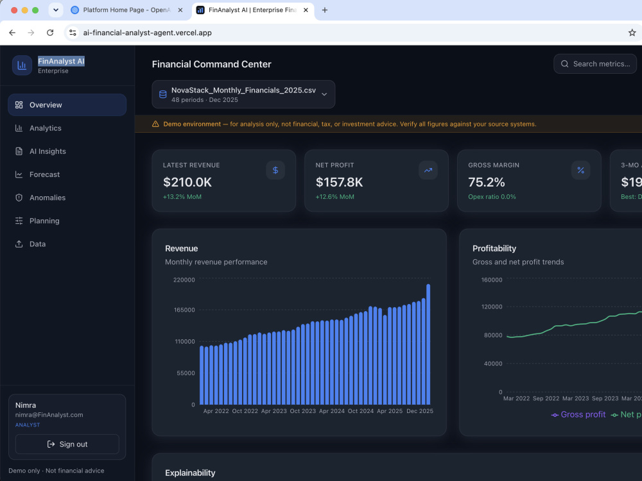Open the Overview section
The image size is (642, 481).
pos(67,105)
